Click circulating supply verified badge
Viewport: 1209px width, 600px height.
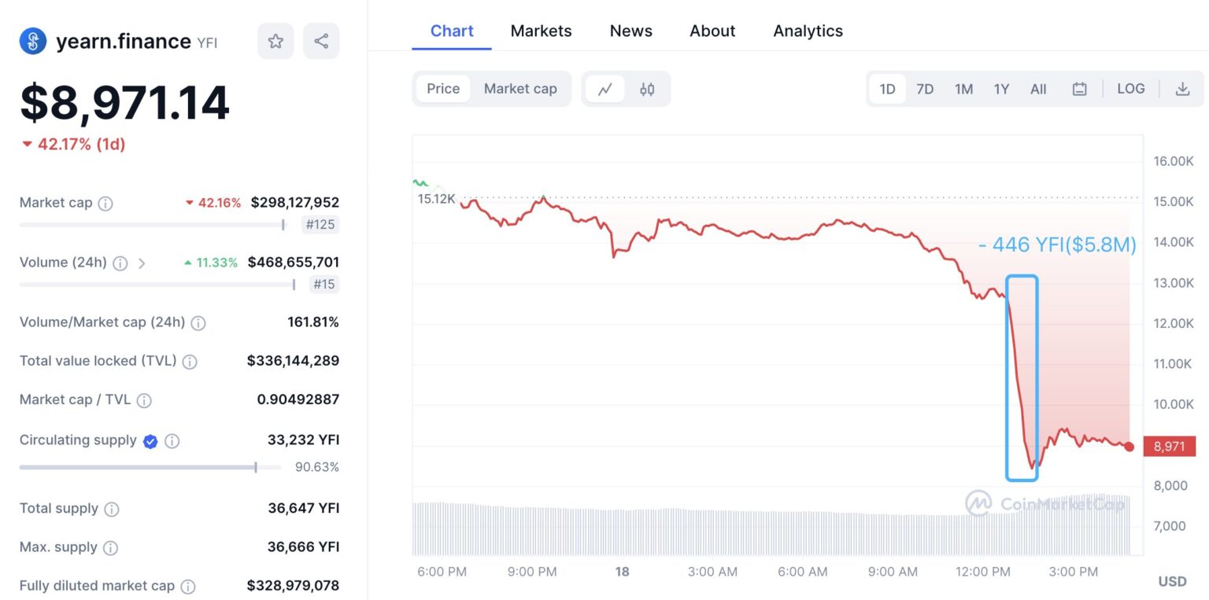click(150, 441)
